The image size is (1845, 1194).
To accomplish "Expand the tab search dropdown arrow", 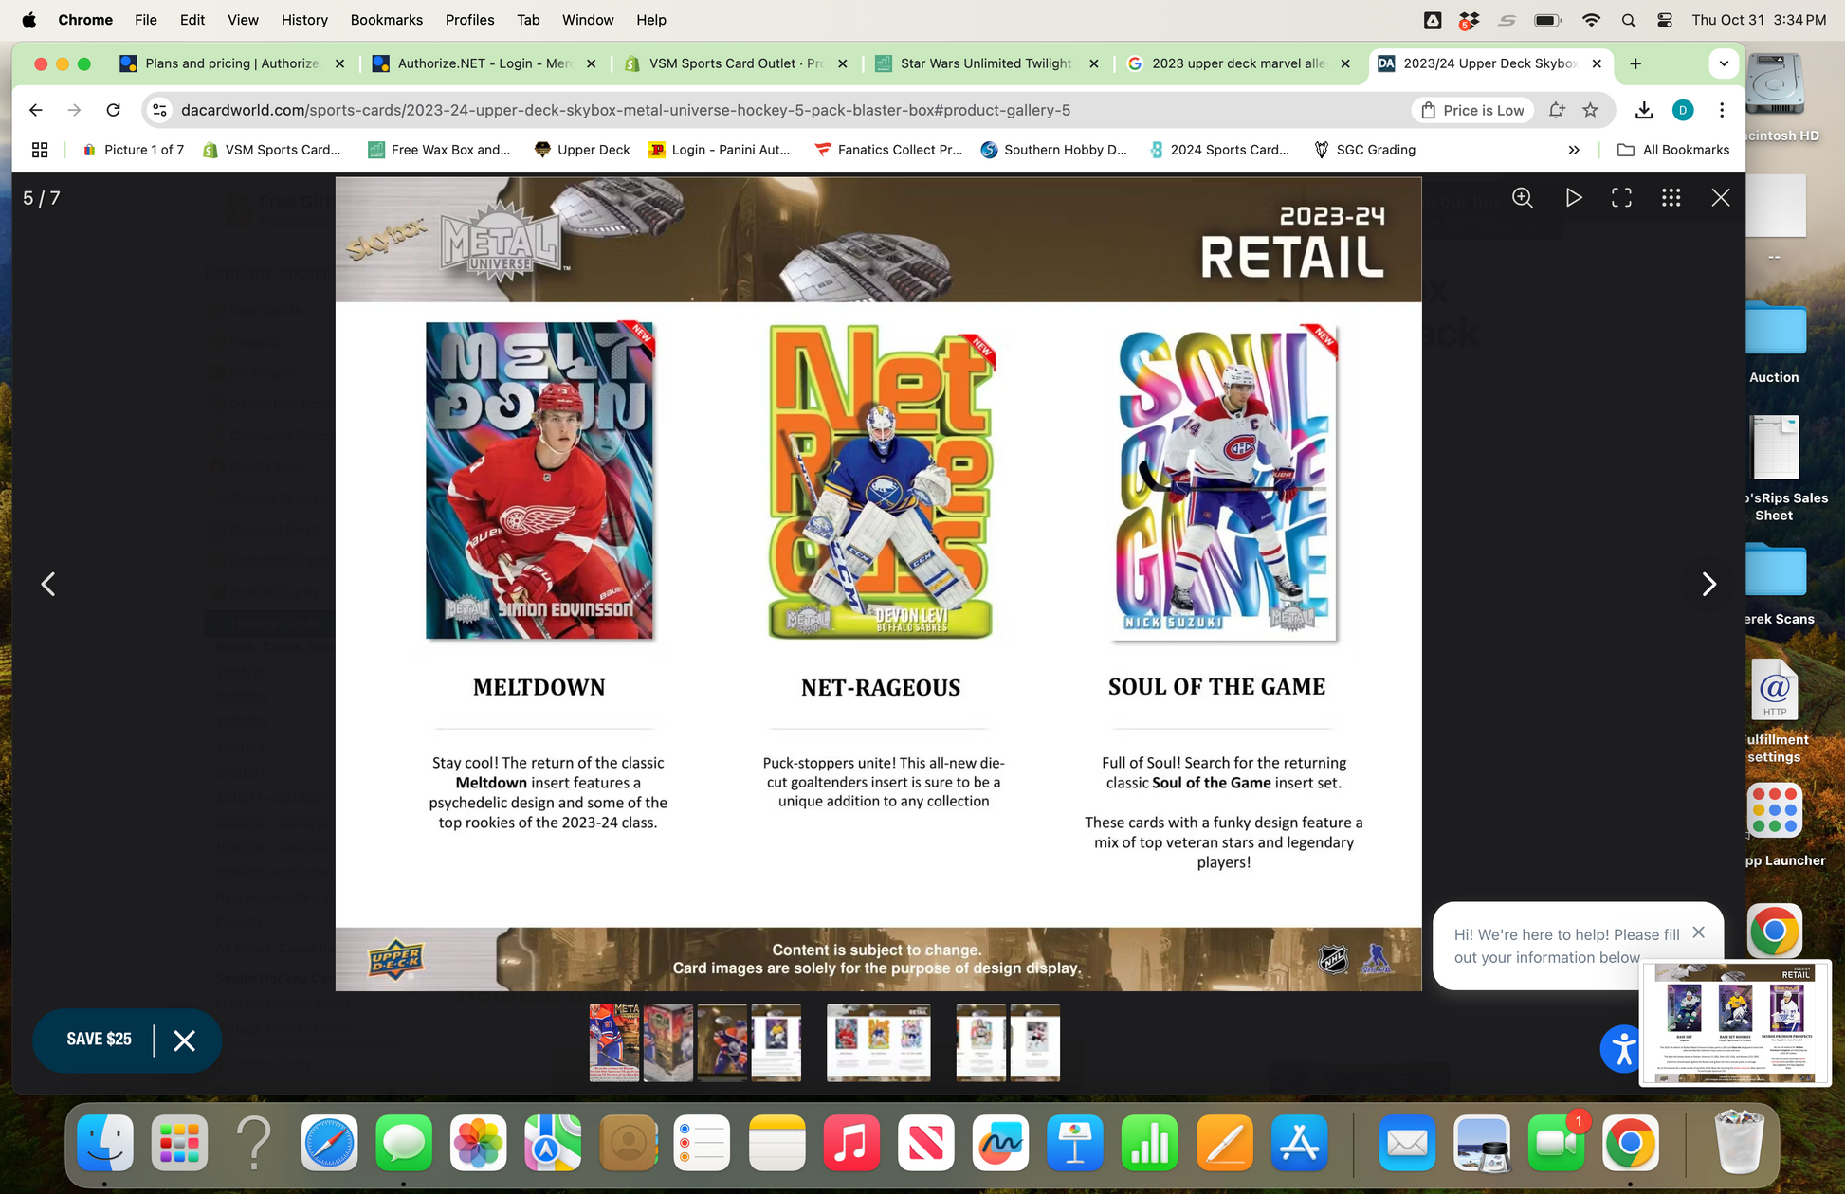I will (x=1724, y=63).
